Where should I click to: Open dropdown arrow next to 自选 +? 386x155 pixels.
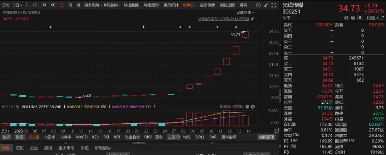point(383,17)
